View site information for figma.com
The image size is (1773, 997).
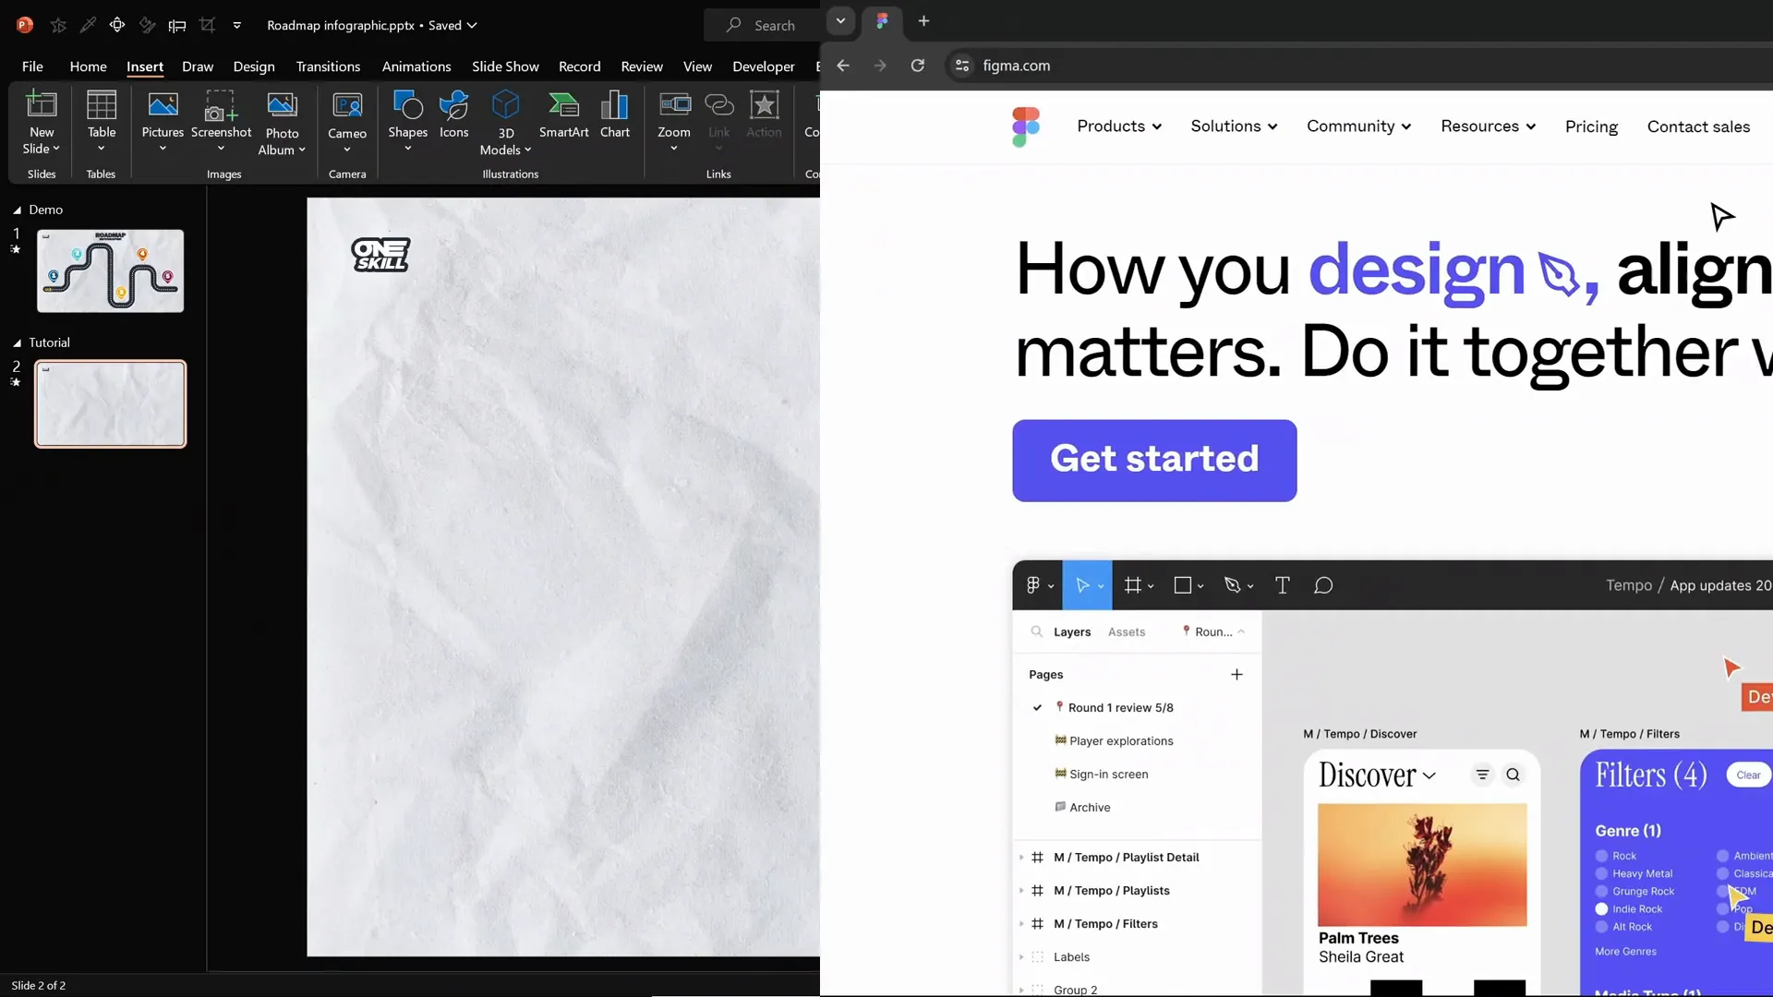[x=962, y=66]
